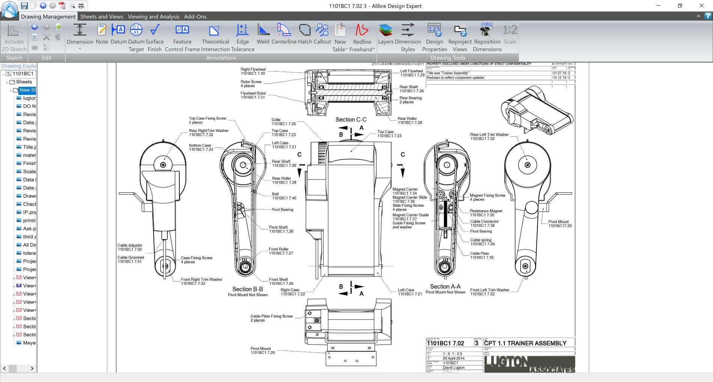Click the Section A-A label in the drawing
This screenshot has height=382, width=713.
pyautogui.click(x=445, y=286)
